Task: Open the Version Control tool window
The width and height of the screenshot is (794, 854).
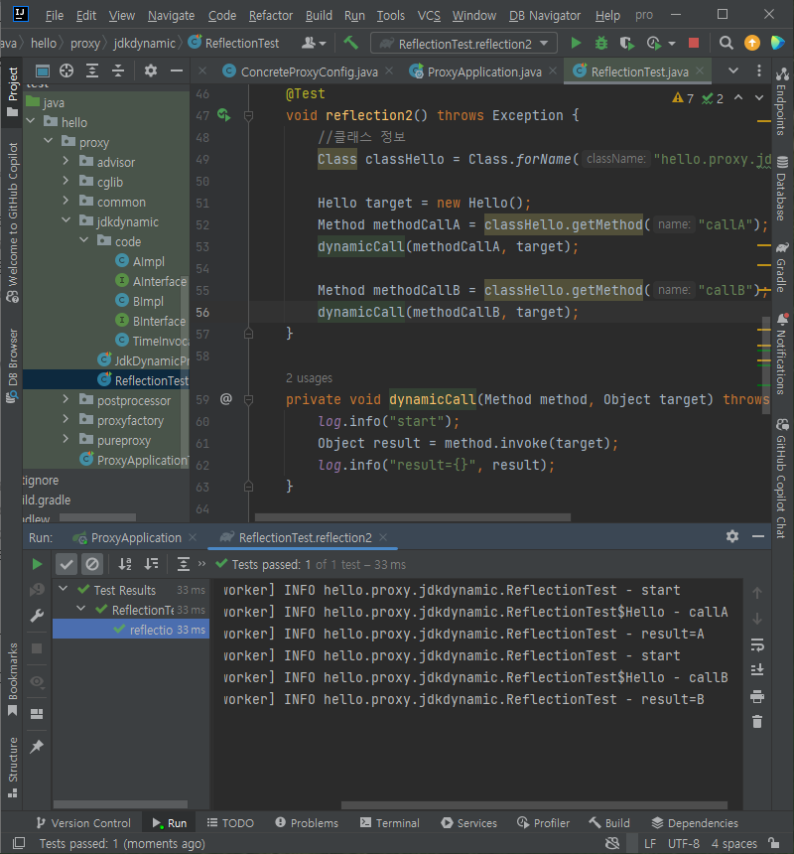Action: point(82,823)
